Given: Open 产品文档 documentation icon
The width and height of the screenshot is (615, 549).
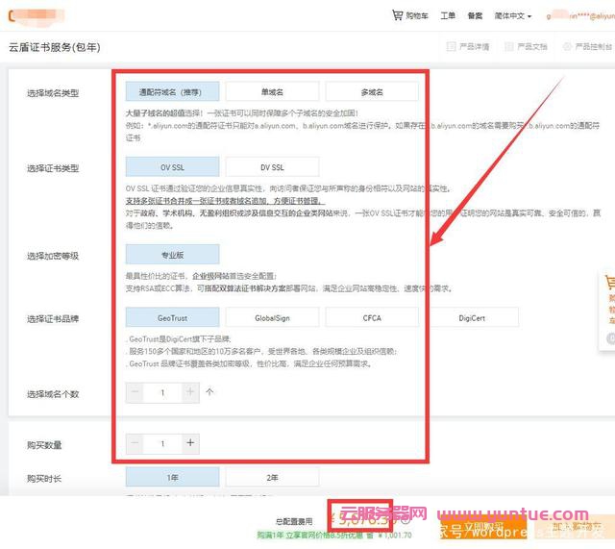Looking at the screenshot, I should click(527, 46).
